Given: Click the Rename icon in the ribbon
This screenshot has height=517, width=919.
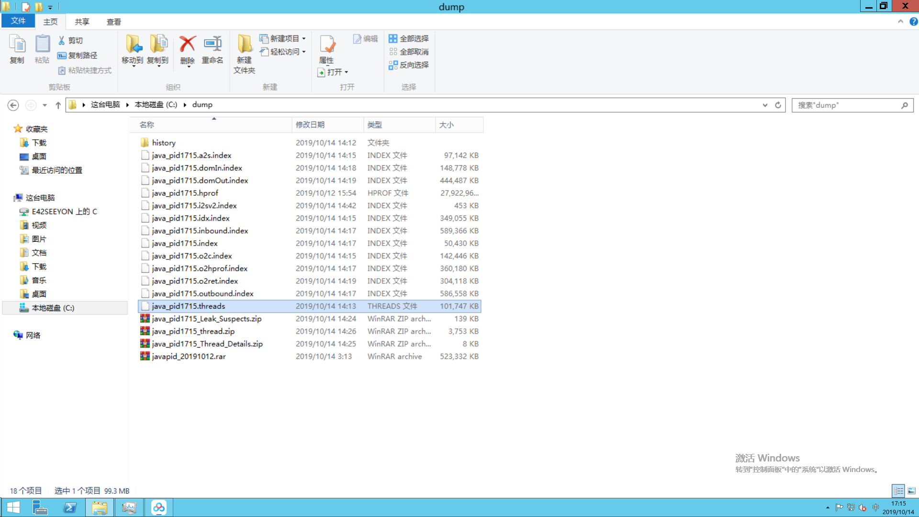Looking at the screenshot, I should [213, 44].
